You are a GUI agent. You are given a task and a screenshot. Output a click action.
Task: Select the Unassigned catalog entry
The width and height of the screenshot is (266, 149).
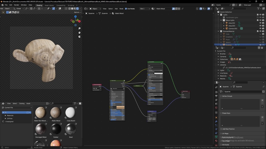point(9,122)
